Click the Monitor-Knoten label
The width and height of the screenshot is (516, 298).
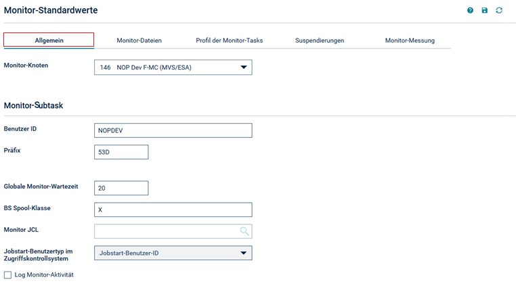click(26, 66)
